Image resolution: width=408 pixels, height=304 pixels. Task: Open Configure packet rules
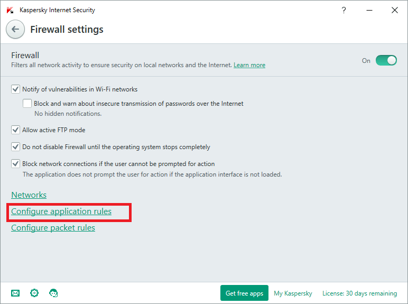tap(53, 228)
